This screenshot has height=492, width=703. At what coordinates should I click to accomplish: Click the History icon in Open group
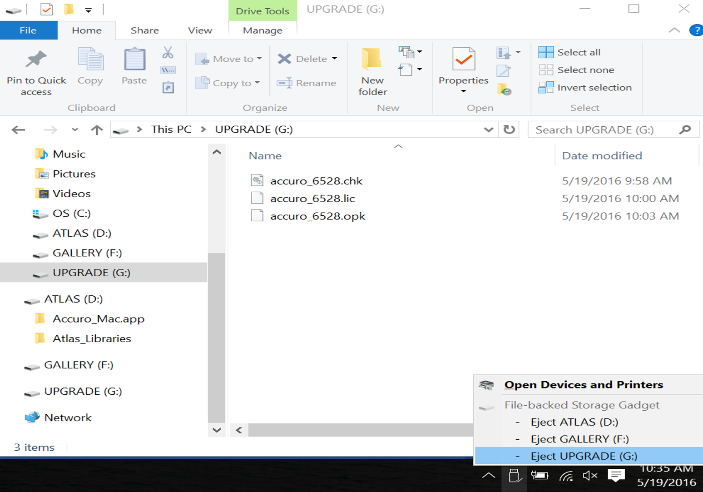coord(504,89)
